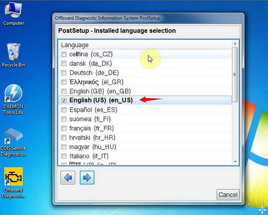Check the dansk (da_DK) checkbox
Screen dimensions: 268x215
coord(64,63)
